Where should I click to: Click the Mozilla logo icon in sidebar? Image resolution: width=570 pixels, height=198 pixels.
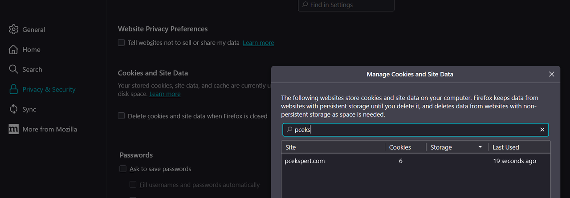[x=13, y=130]
